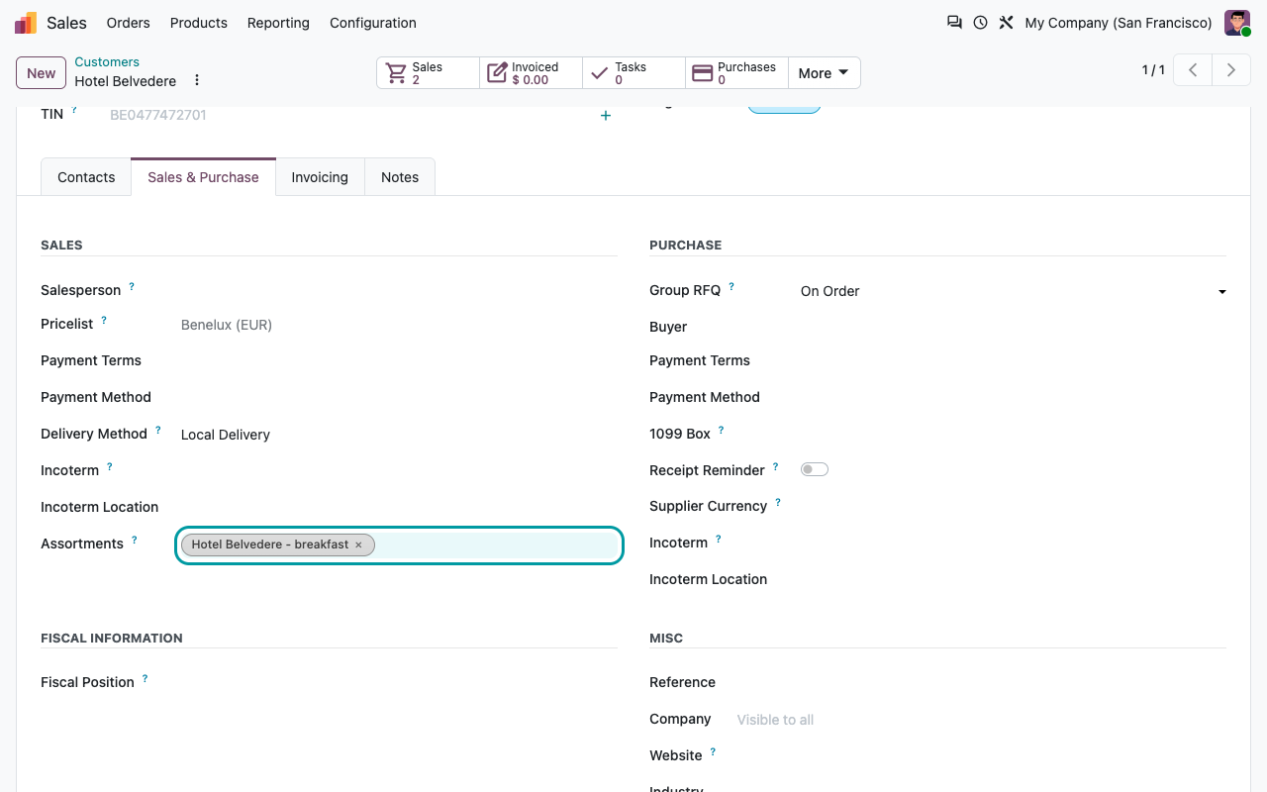Open the activities clock icon

980,23
